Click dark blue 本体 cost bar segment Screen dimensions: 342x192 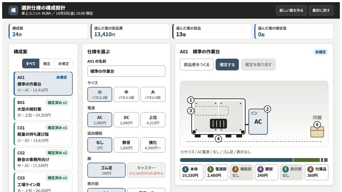(236, 160)
